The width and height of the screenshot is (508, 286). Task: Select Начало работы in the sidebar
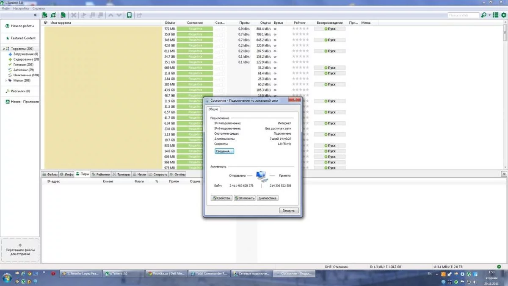[x=19, y=26]
